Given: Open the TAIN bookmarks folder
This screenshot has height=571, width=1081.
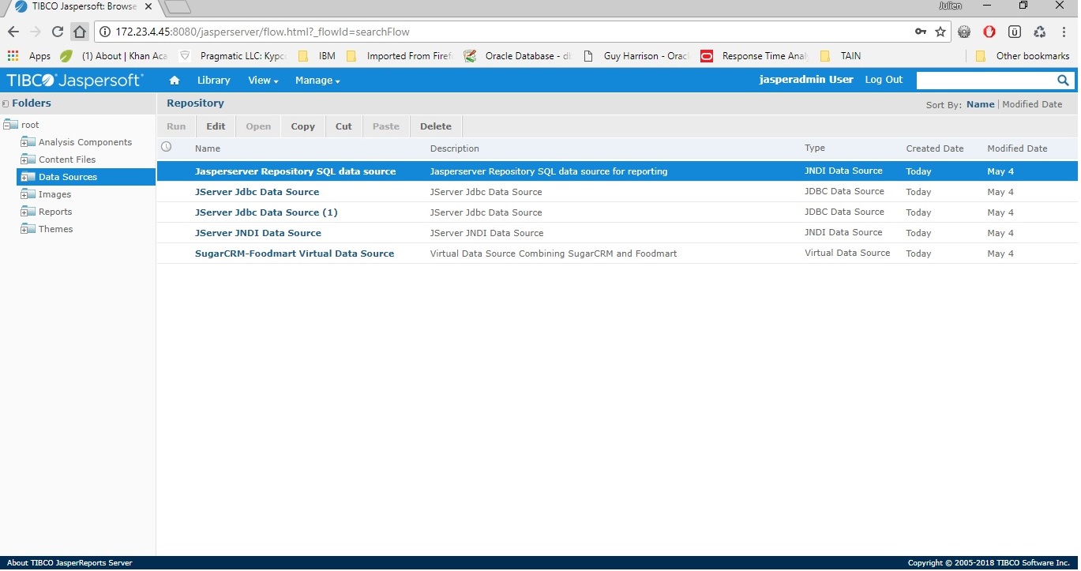Looking at the screenshot, I should click(x=842, y=56).
